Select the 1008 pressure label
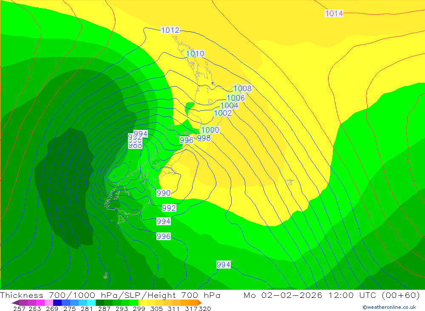 click(x=243, y=88)
